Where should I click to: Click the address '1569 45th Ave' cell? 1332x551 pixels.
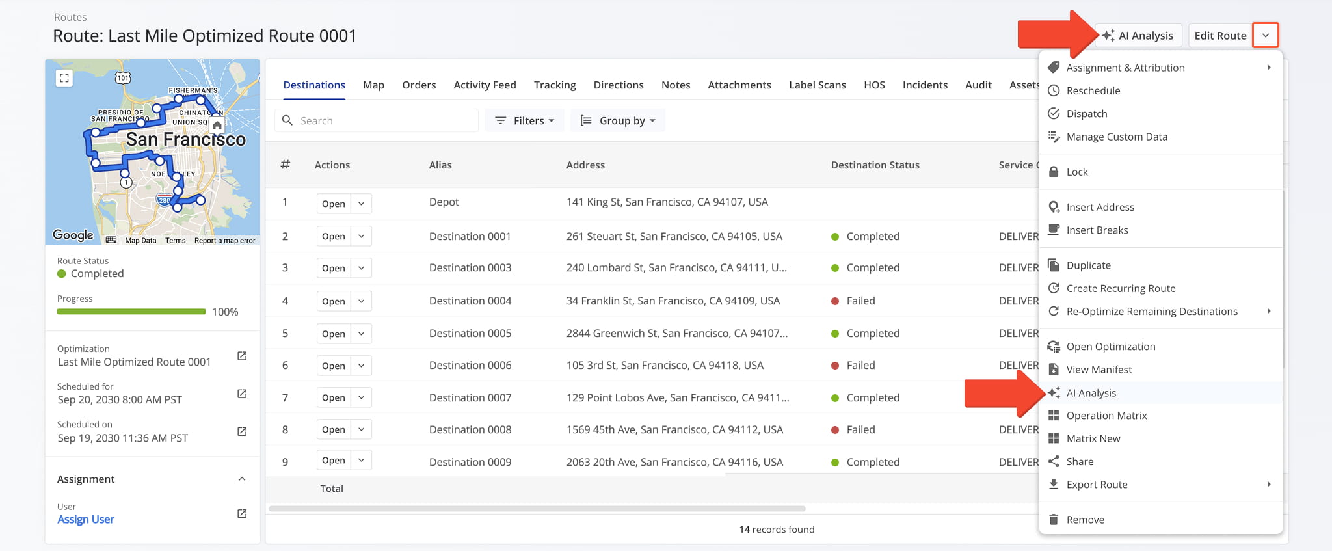[674, 429]
